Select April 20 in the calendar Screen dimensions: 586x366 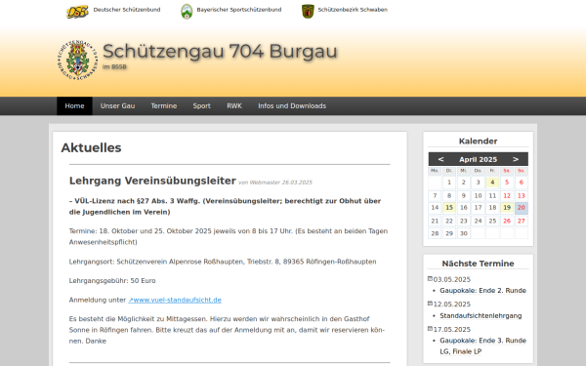click(x=522, y=208)
